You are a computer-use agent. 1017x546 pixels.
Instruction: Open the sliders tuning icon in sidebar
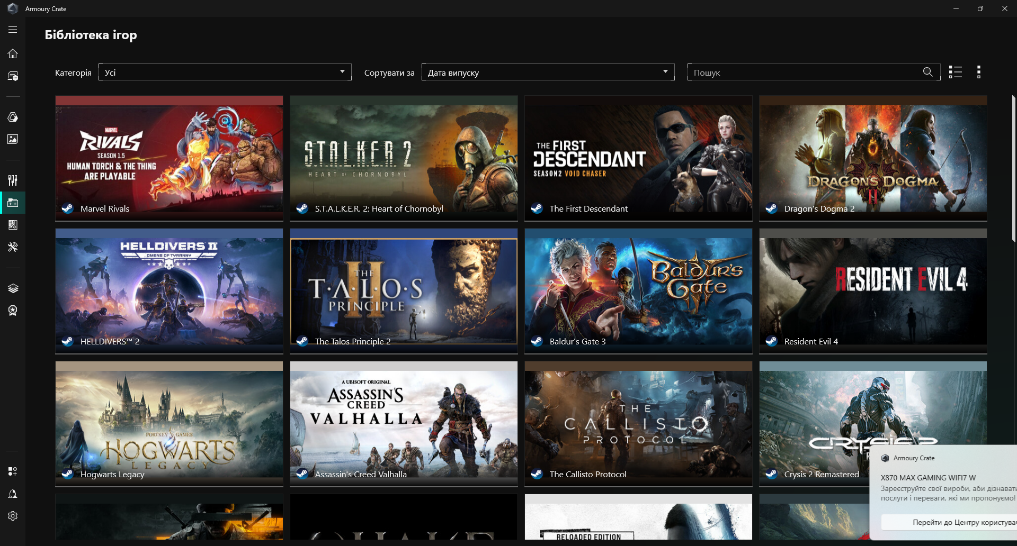coord(13,180)
